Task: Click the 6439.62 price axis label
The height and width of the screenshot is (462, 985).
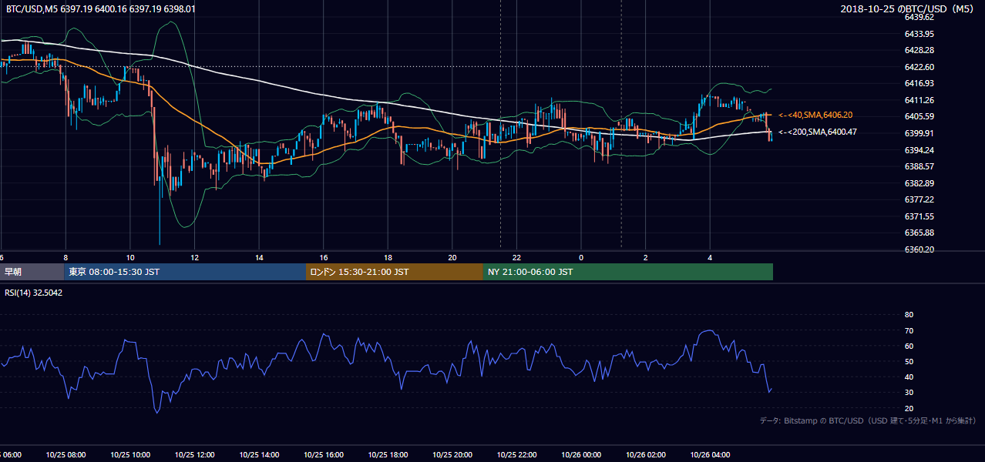Action: [919, 17]
